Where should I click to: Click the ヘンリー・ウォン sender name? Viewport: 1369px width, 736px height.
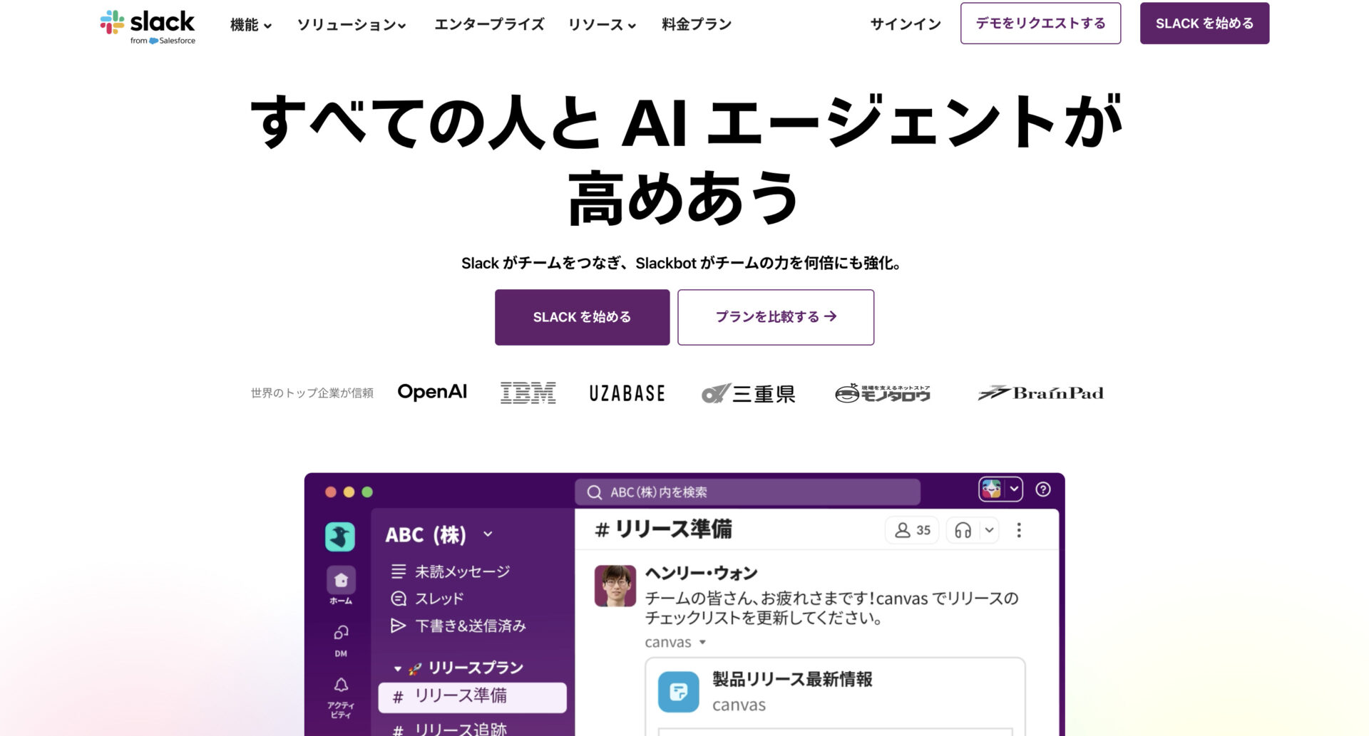pyautogui.click(x=701, y=573)
